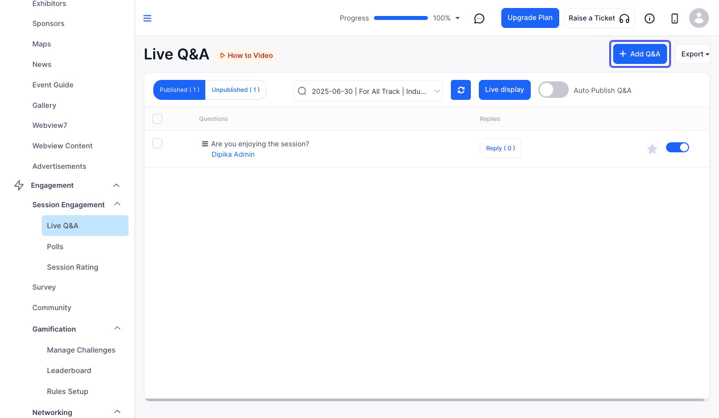Open the How to Video link
This screenshot has width=719, height=418.
tap(246, 55)
